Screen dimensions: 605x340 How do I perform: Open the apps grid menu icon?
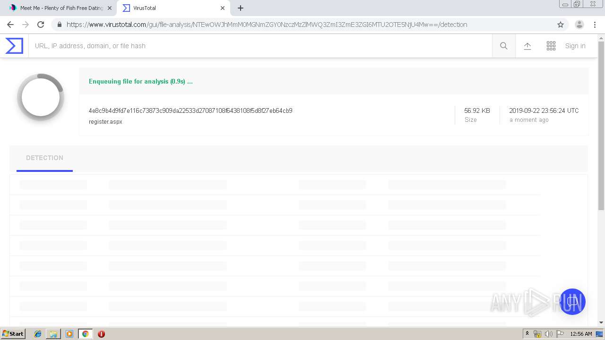(x=551, y=46)
